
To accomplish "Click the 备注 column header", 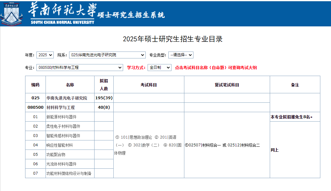I will (x=295, y=85).
